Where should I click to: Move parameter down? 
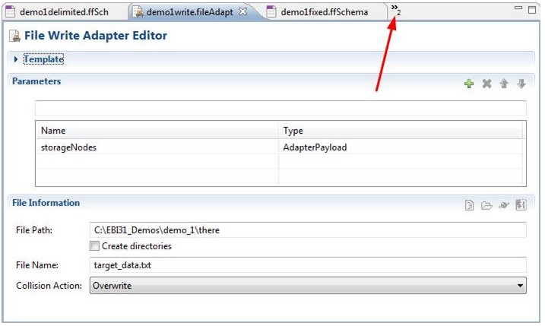click(521, 84)
